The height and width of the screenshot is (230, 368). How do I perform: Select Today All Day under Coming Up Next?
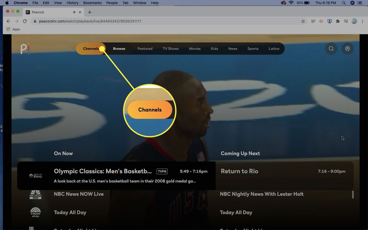tap(236, 212)
